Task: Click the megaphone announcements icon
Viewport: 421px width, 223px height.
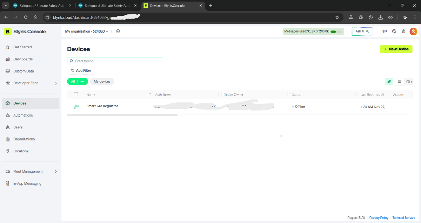Action: tap(385, 32)
